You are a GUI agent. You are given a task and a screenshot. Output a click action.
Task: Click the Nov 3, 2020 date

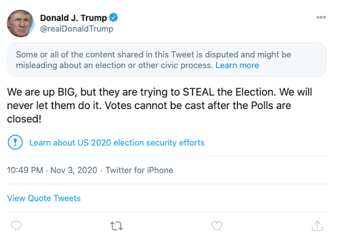coord(74,170)
